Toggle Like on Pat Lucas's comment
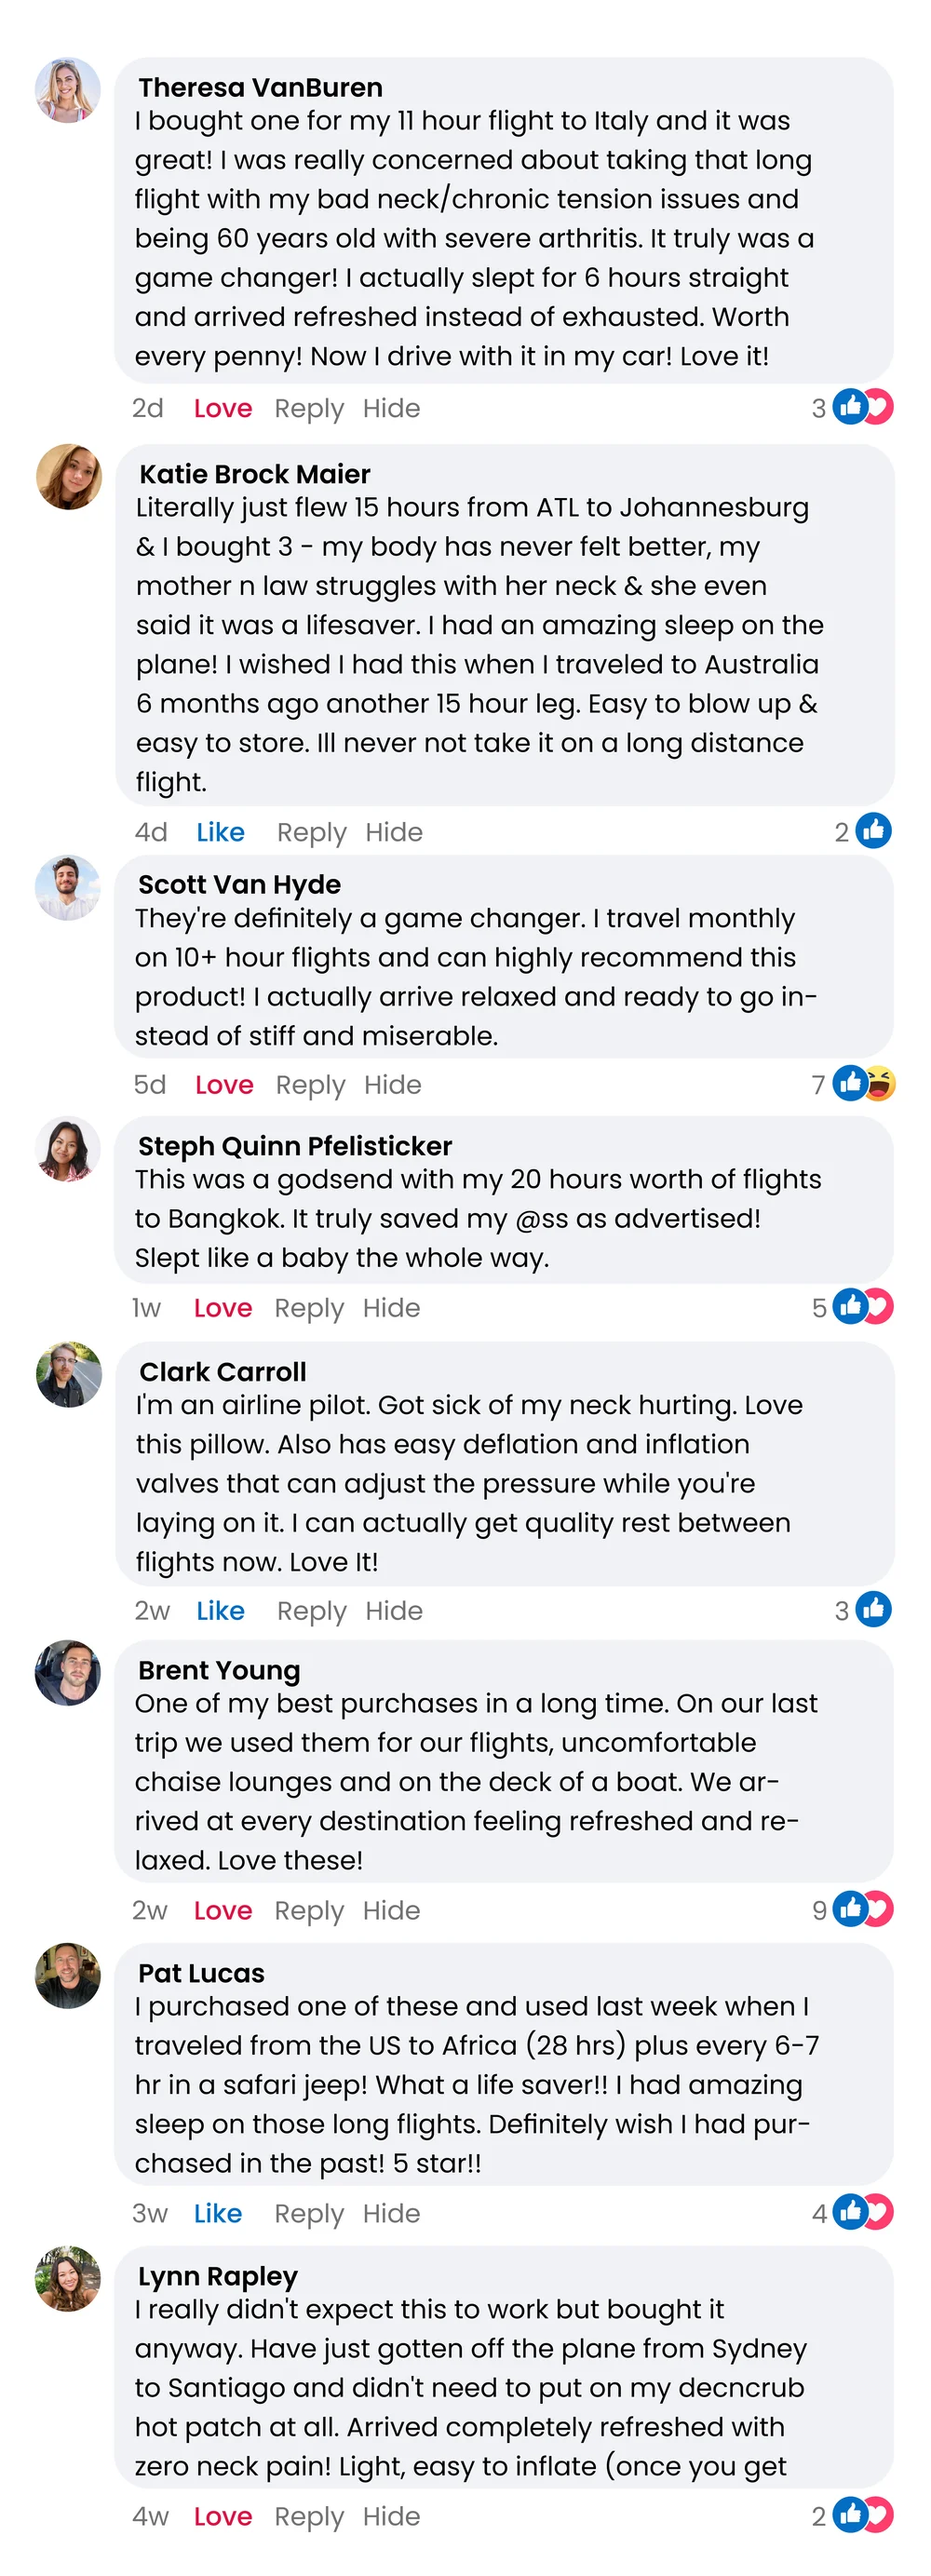Image resolution: width=931 pixels, height=2576 pixels. coord(218,2213)
